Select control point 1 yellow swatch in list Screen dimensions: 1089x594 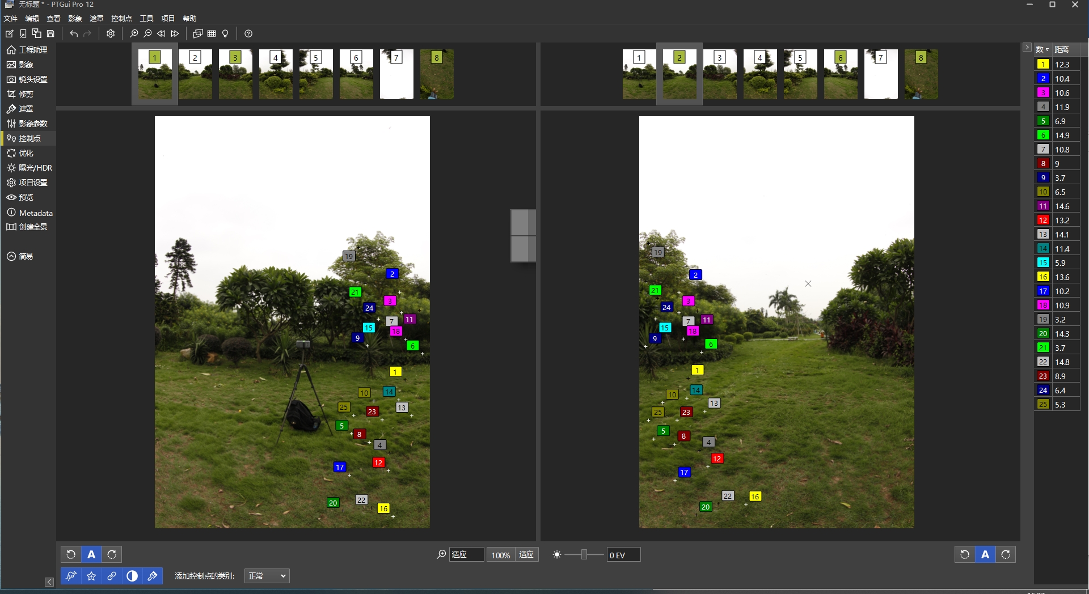pos(1043,65)
